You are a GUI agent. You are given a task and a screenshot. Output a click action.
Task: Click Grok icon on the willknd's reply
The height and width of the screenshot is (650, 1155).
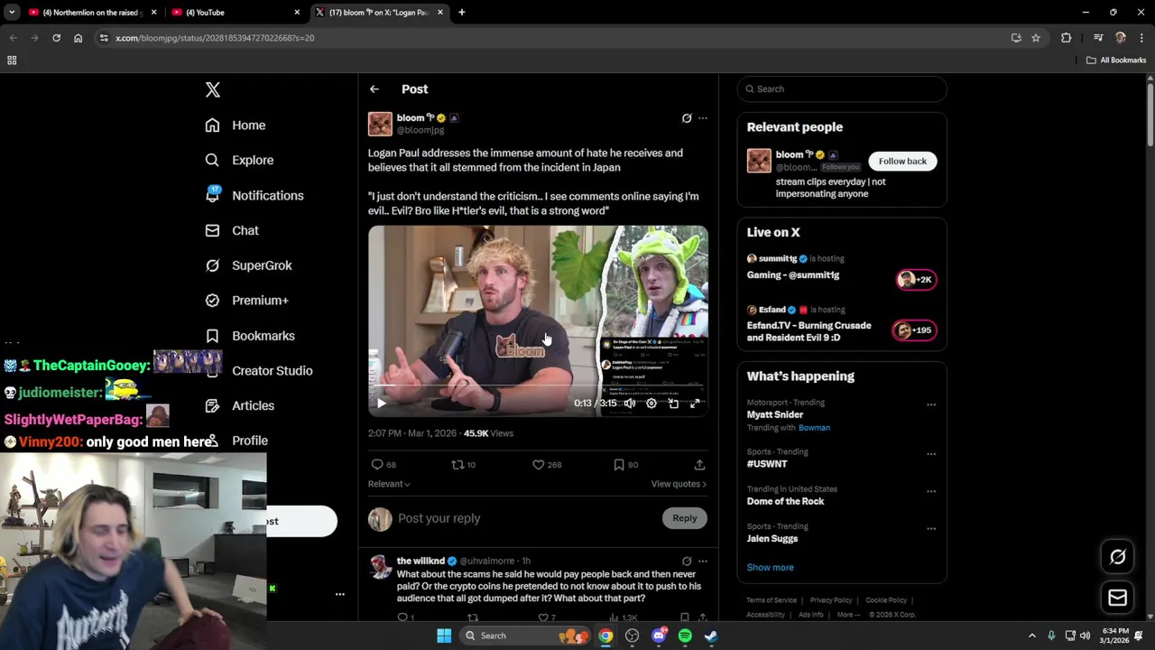point(687,562)
